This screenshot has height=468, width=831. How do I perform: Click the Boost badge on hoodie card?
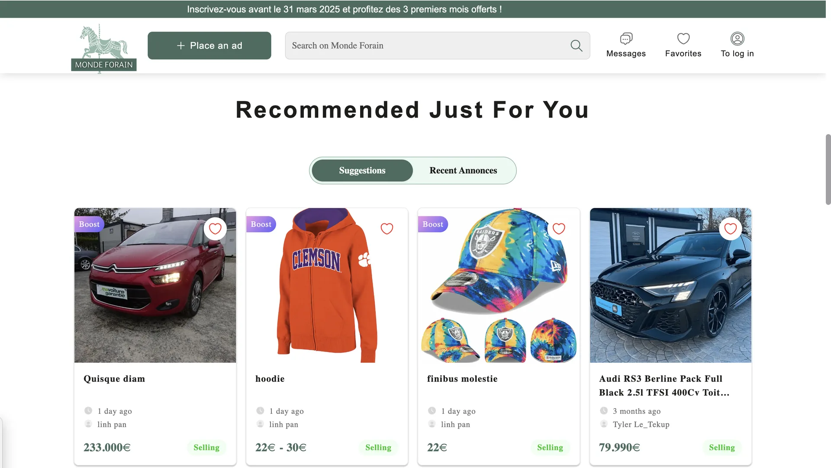(261, 224)
